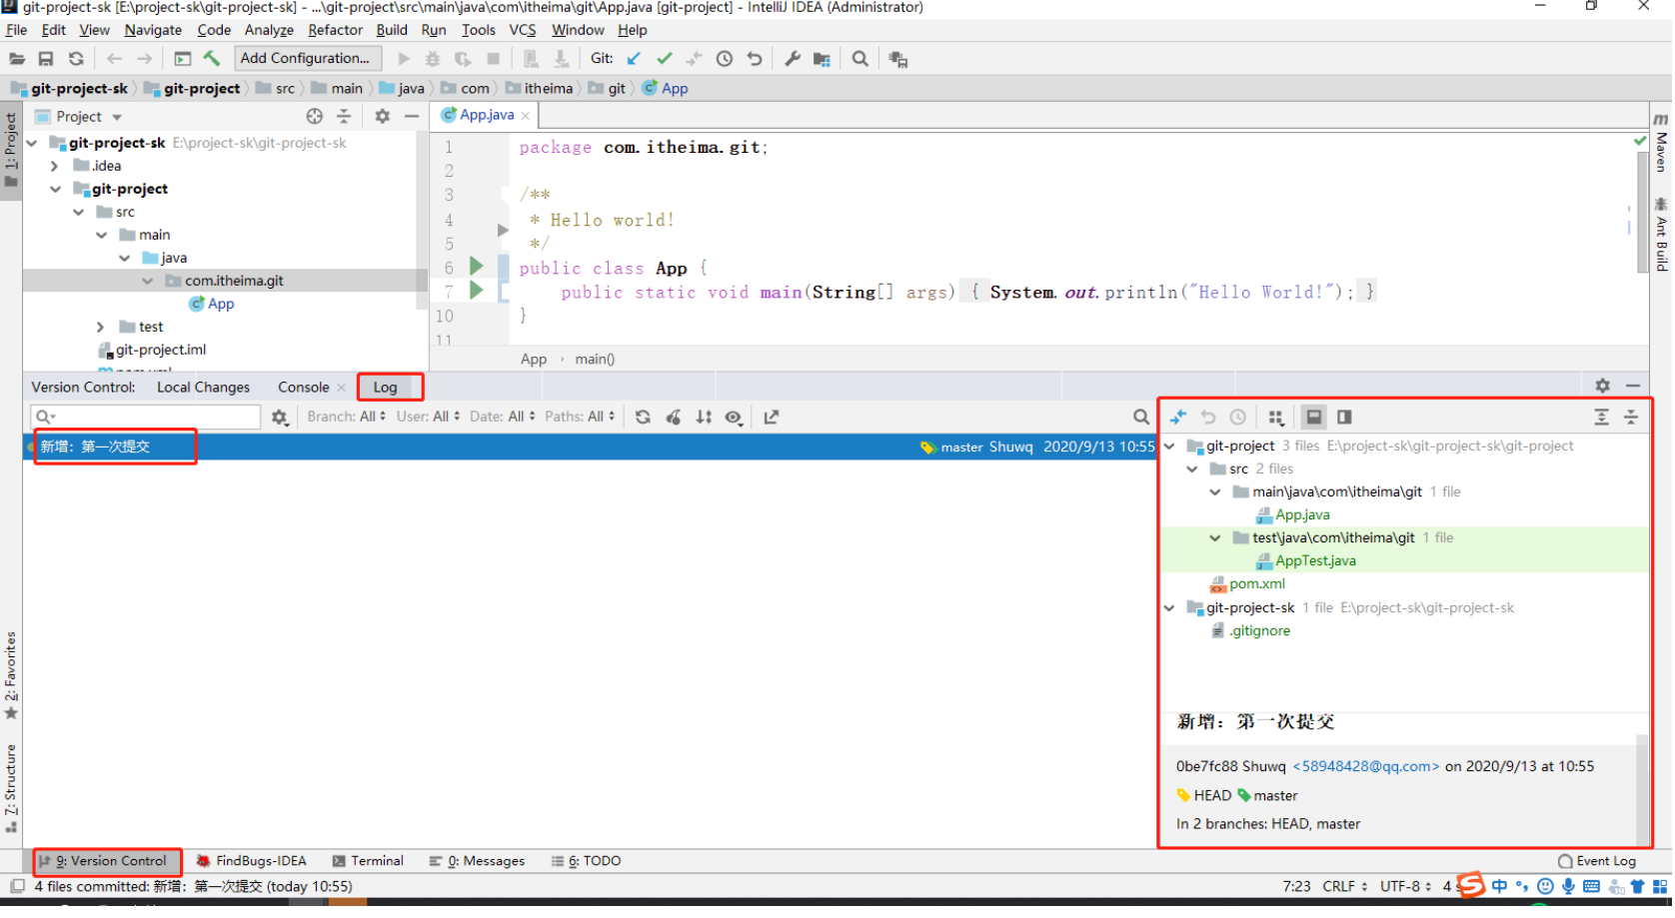Run the App class from gutter arrow

[477, 267]
